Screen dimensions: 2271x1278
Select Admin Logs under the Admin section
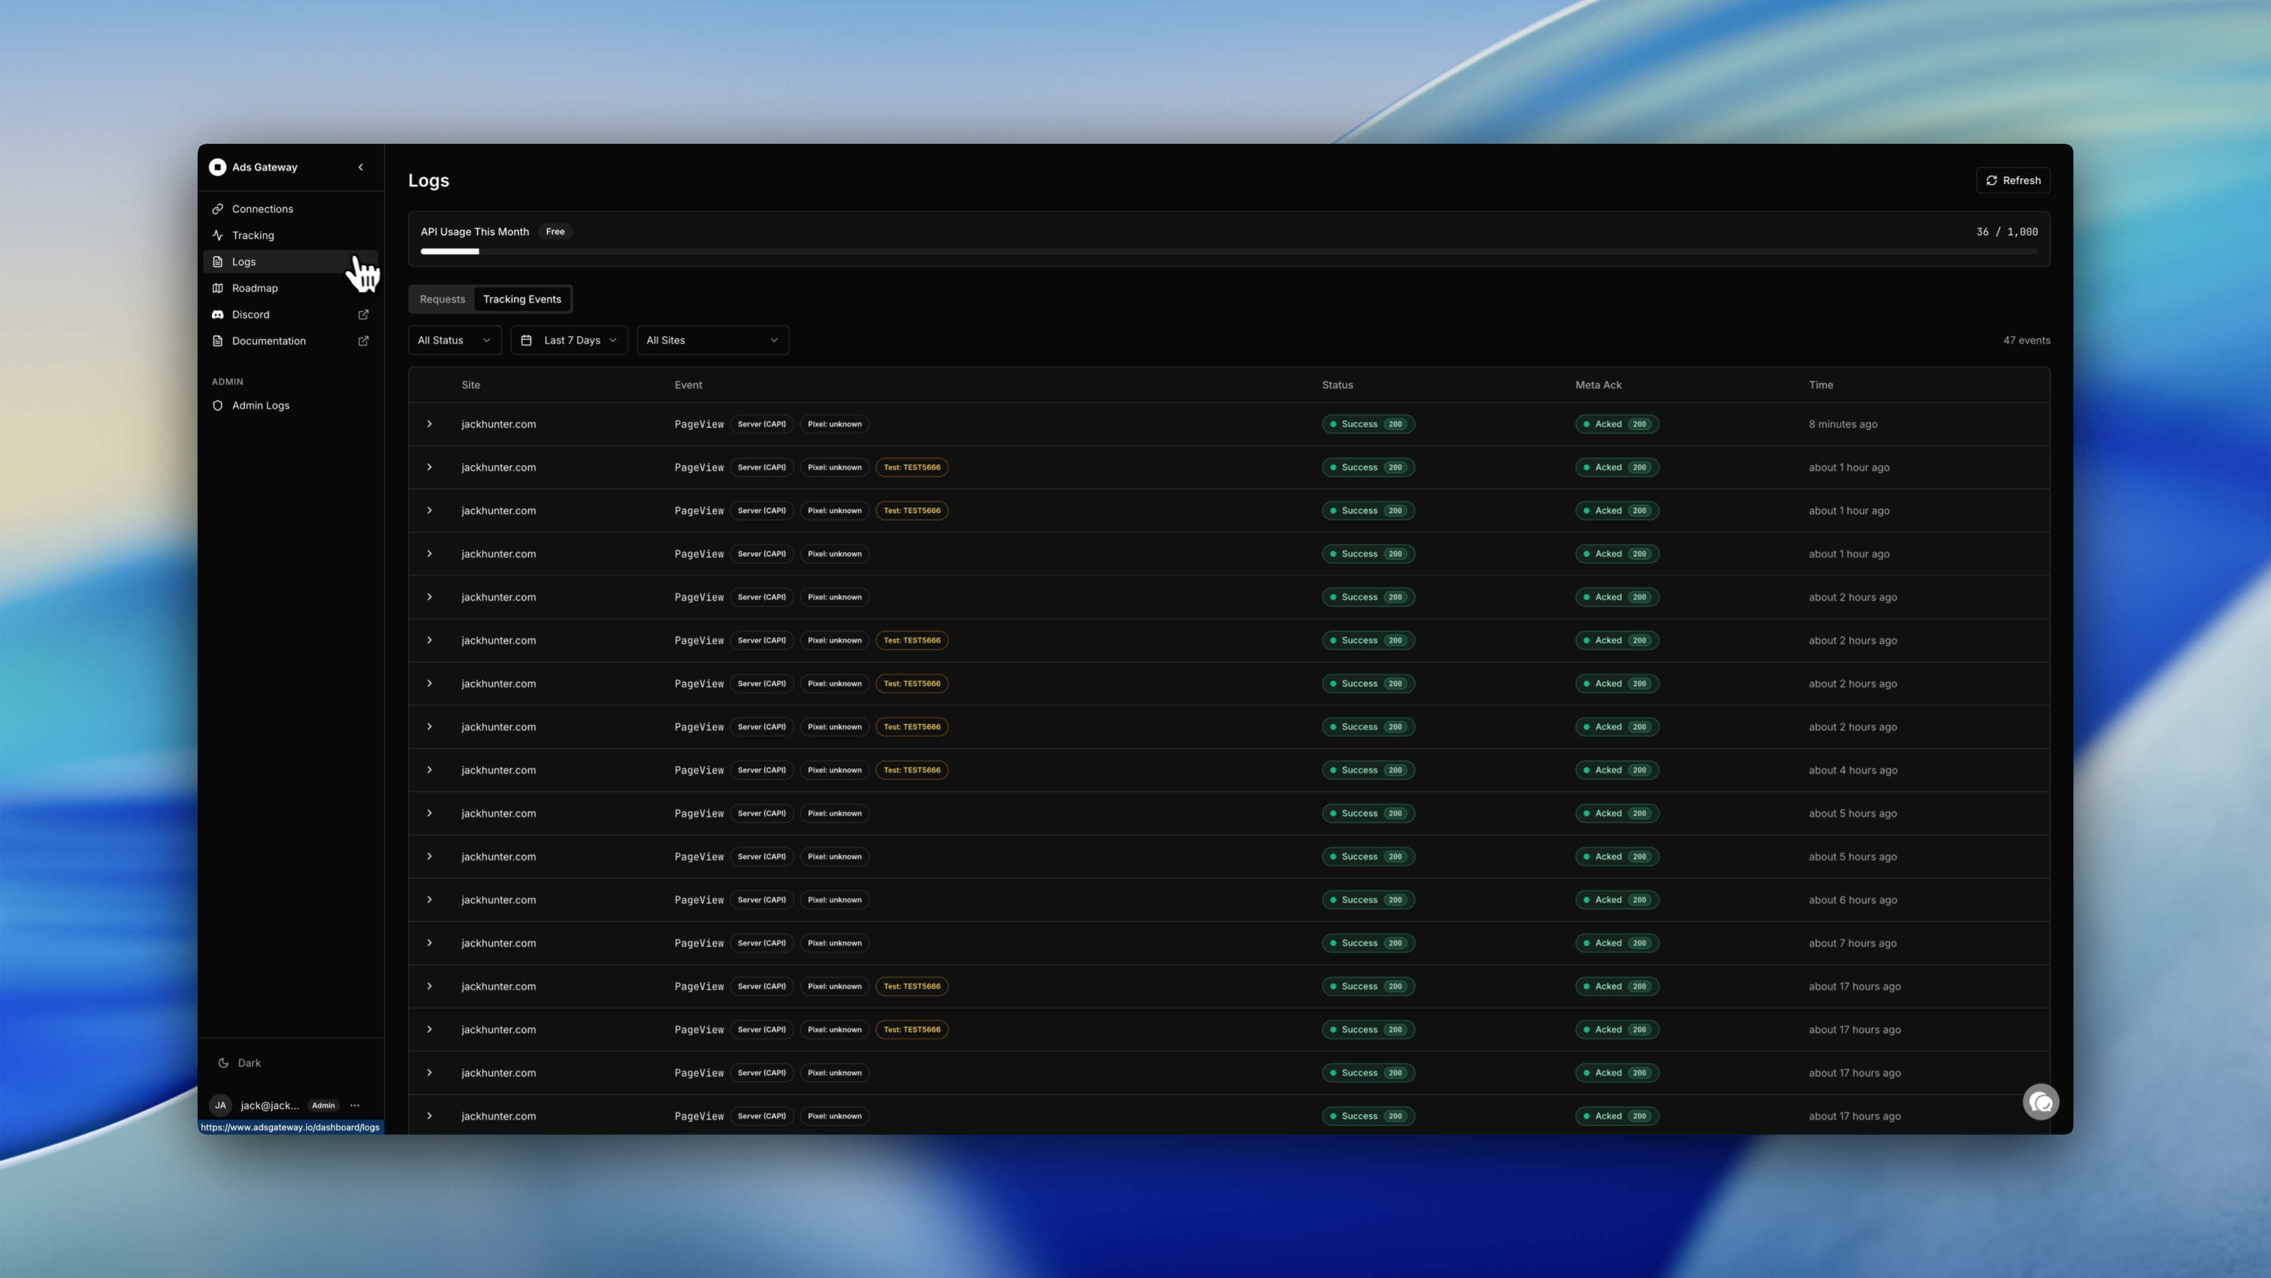pyautogui.click(x=261, y=405)
